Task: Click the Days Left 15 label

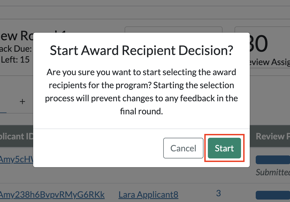Action: click(15, 59)
